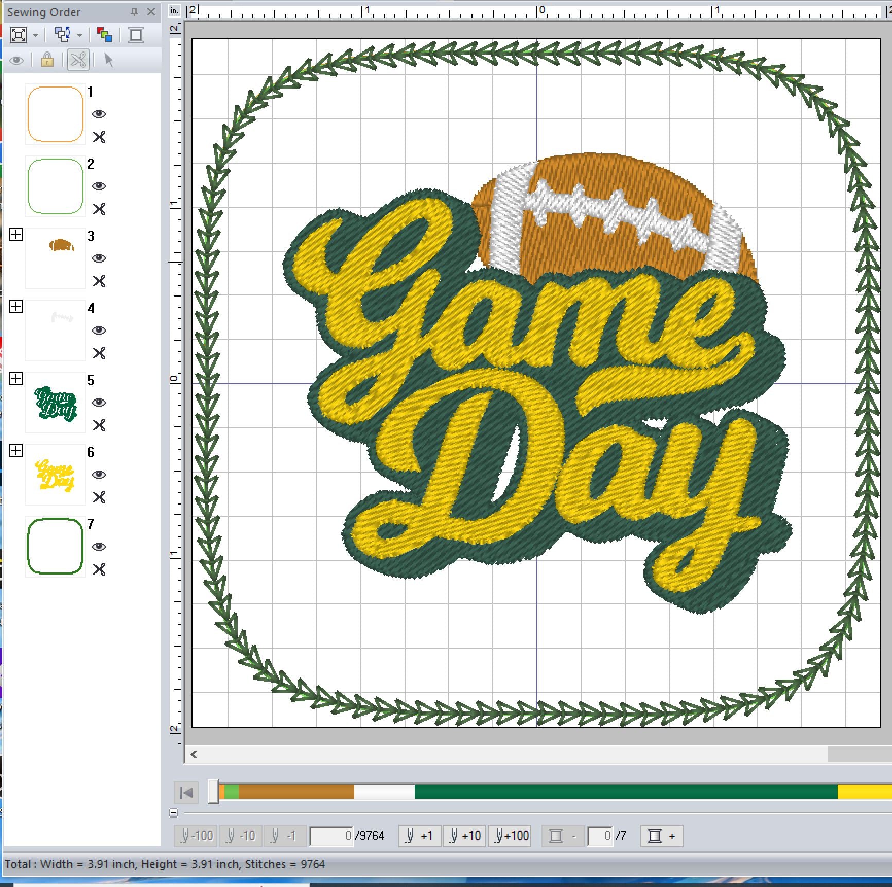Click scissors trim icon for item 3
Viewport: 892px width, 887px height.
pos(99,281)
